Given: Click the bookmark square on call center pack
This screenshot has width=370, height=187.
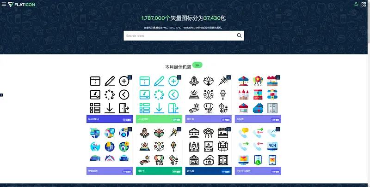Looking at the screenshot, I should tap(278, 129).
